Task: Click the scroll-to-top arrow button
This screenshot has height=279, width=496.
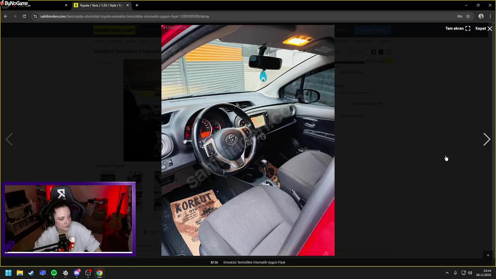Action: 488,255
